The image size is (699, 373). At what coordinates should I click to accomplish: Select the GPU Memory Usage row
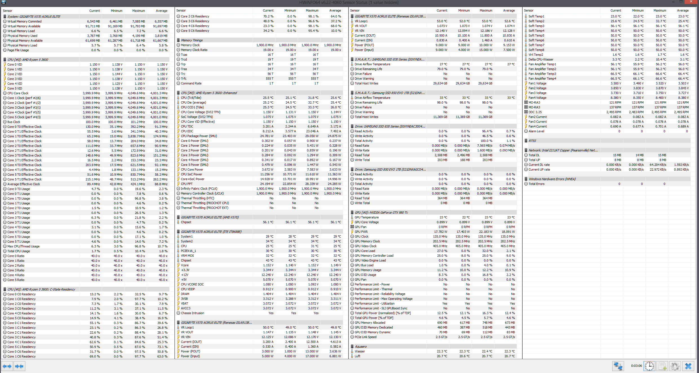pyautogui.click(x=433, y=270)
